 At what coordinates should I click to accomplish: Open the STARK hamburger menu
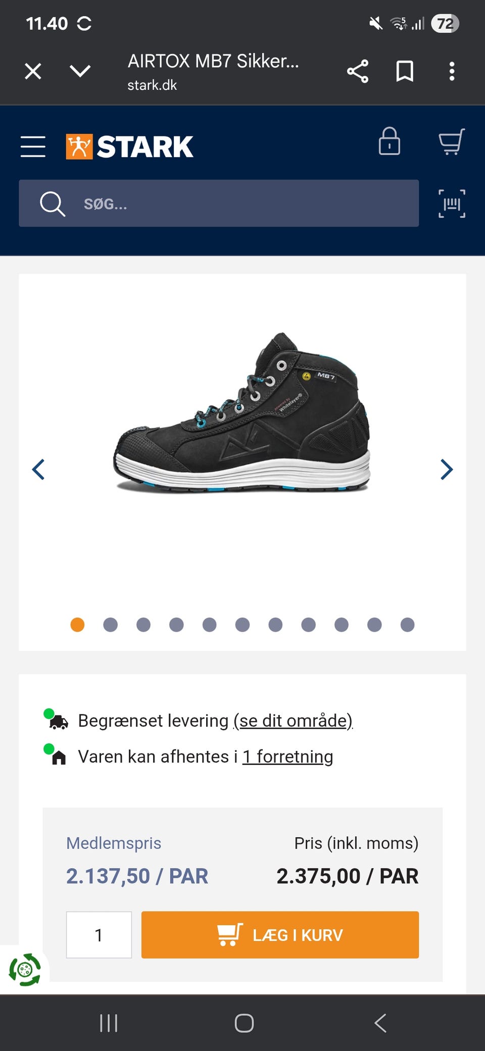(x=33, y=147)
